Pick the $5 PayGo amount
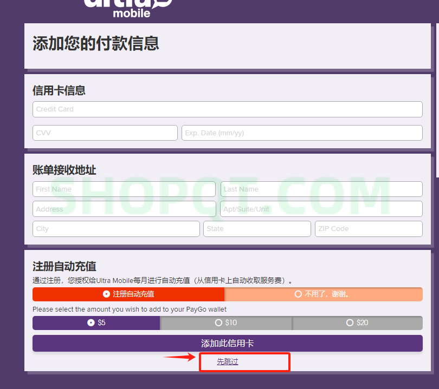Viewport: 439px width, 389px height. pos(96,323)
